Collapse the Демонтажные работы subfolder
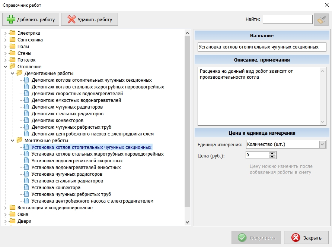This screenshot has height=247, width=332. [12, 74]
